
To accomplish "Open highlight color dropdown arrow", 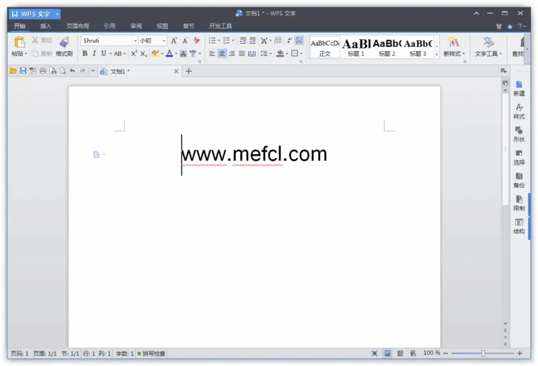I will coord(162,54).
